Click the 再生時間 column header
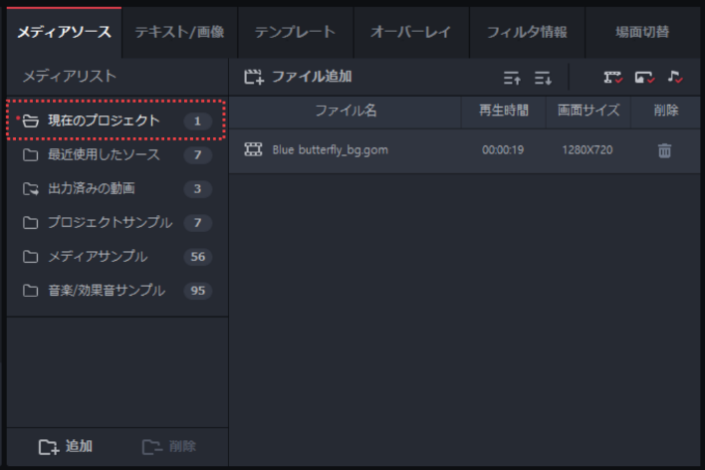 click(x=504, y=112)
